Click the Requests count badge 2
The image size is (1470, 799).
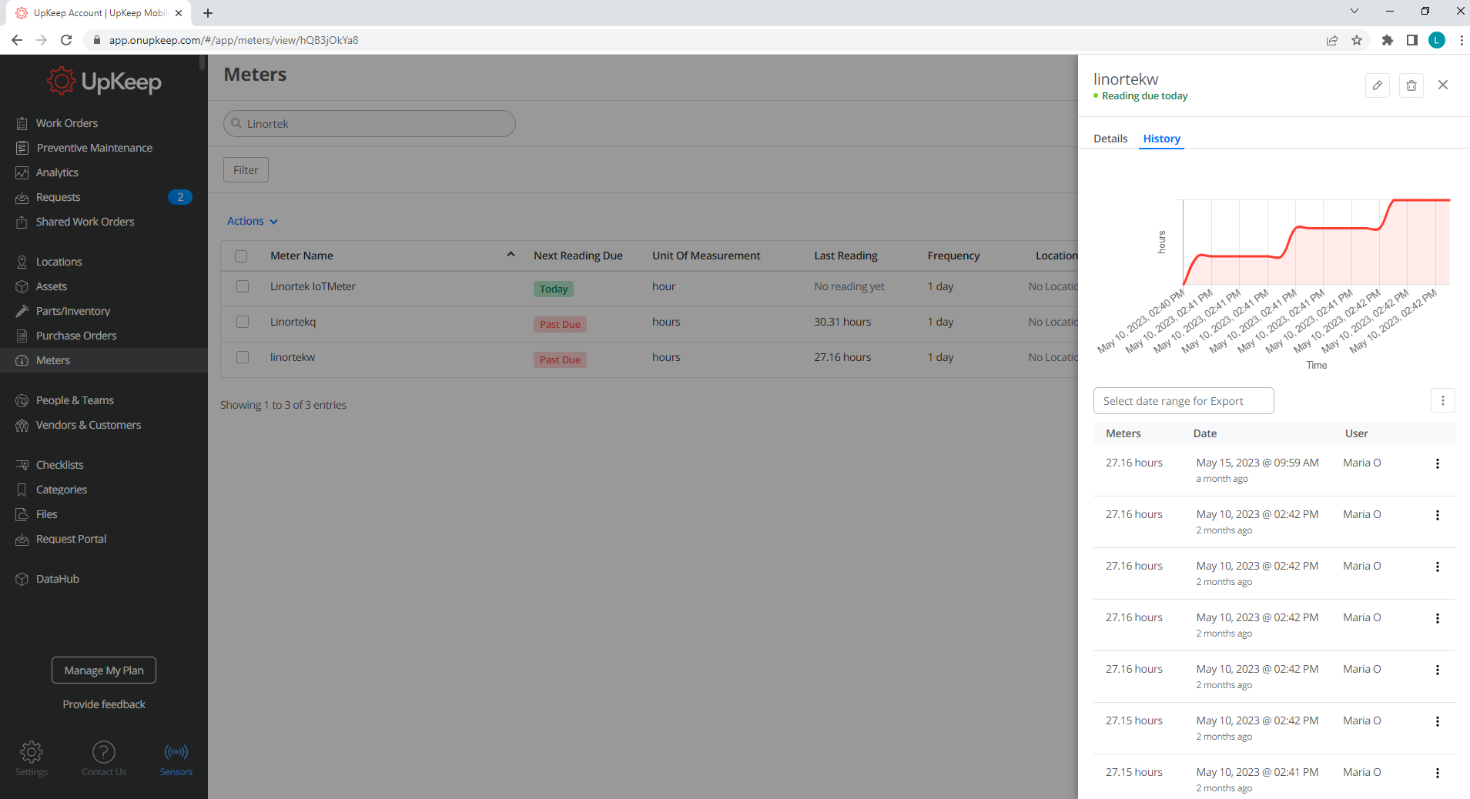coord(179,197)
